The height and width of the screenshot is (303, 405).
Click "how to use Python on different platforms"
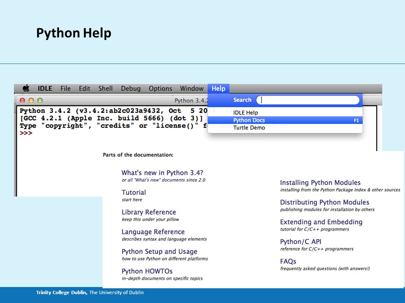click(x=165, y=259)
